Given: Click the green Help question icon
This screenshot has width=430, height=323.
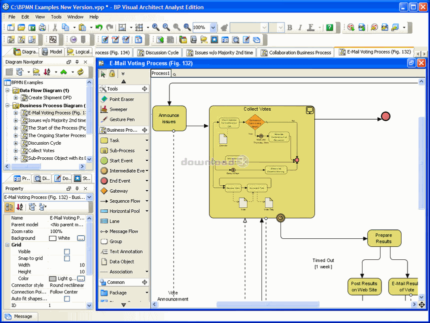Looking at the screenshot, I should 329,27.
